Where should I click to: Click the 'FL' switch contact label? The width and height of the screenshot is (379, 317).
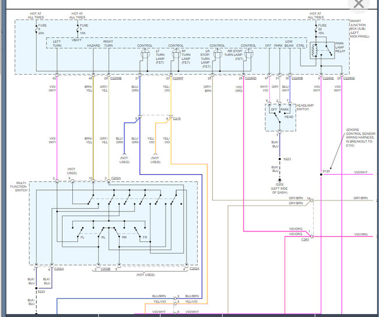(82, 237)
